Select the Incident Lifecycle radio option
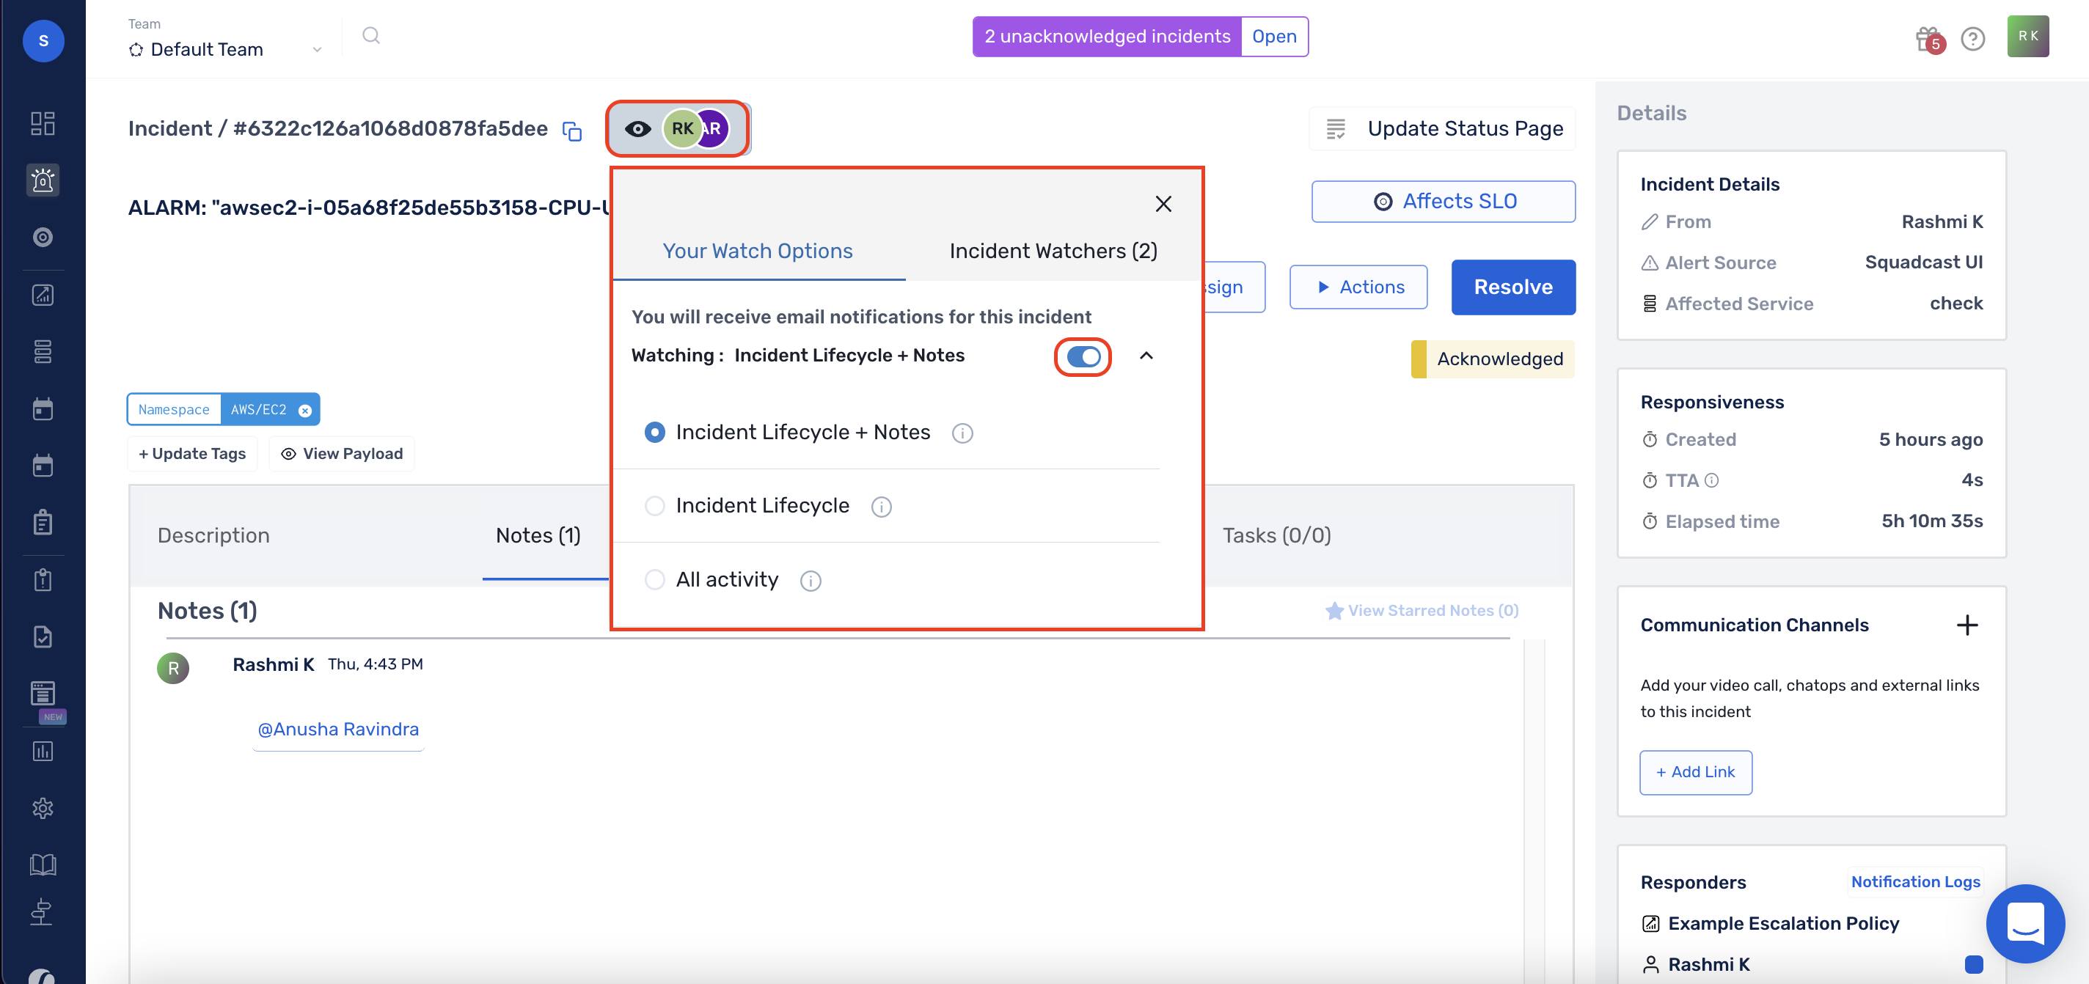 (x=654, y=506)
